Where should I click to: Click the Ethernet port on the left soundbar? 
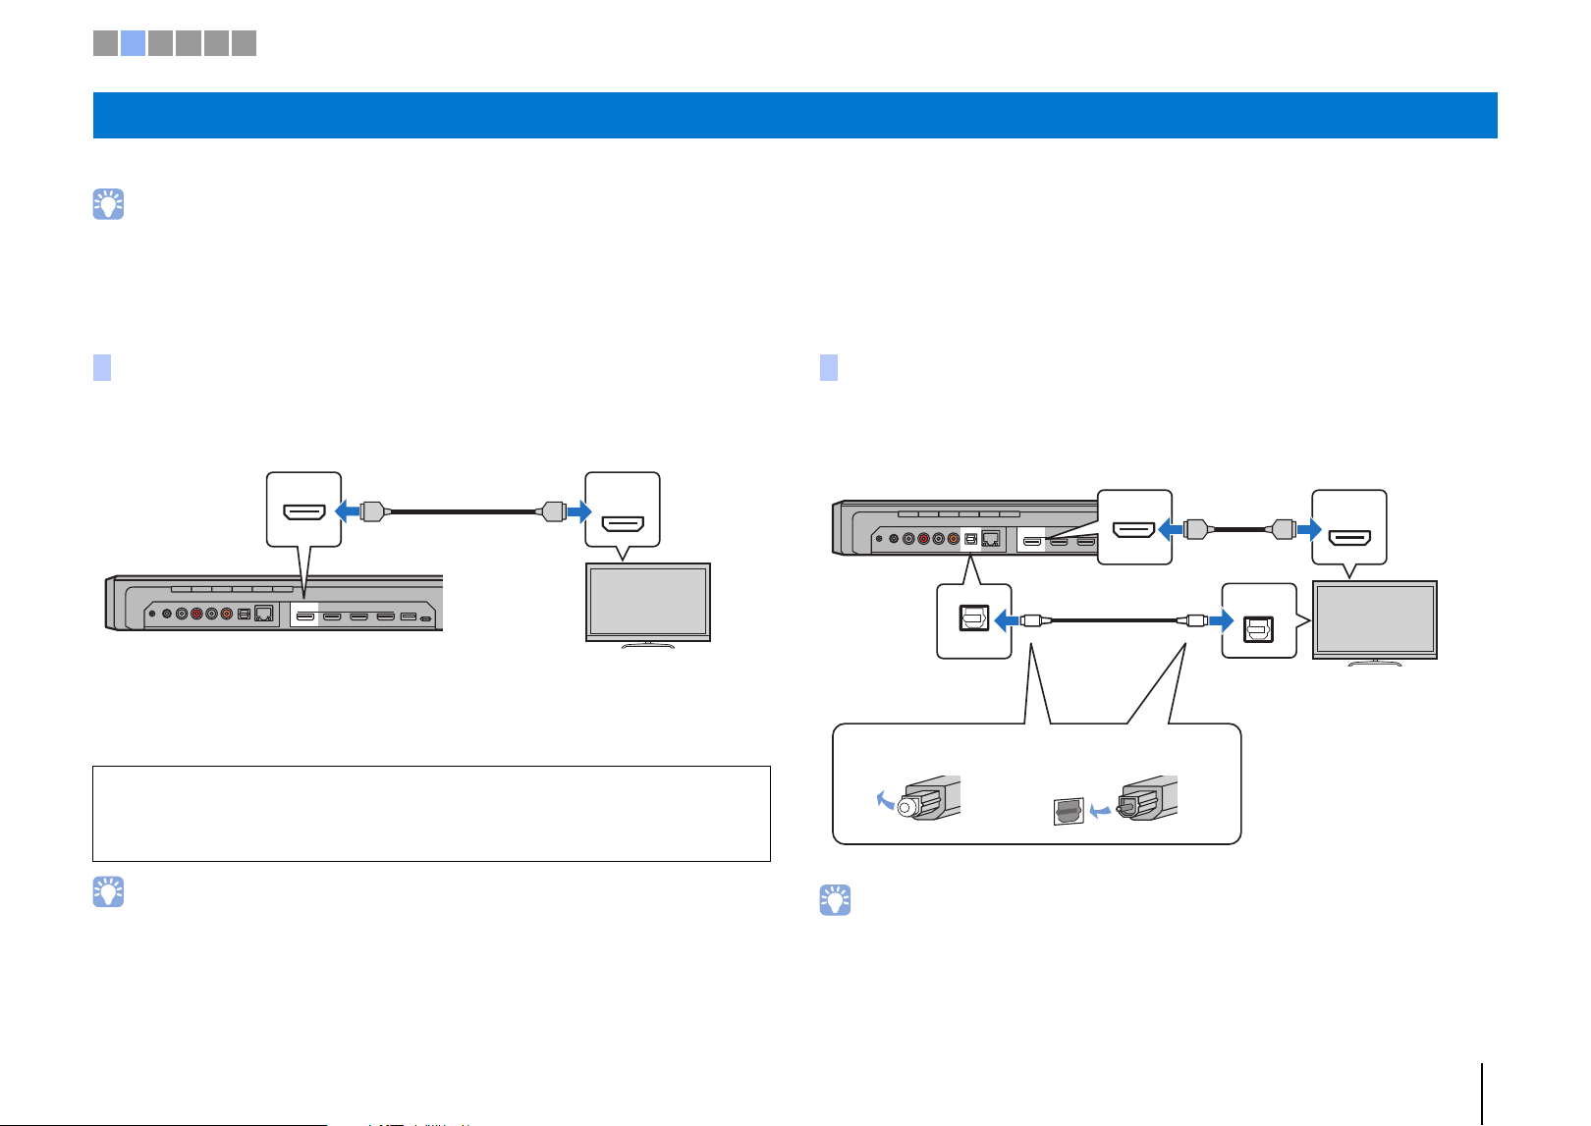click(x=264, y=615)
